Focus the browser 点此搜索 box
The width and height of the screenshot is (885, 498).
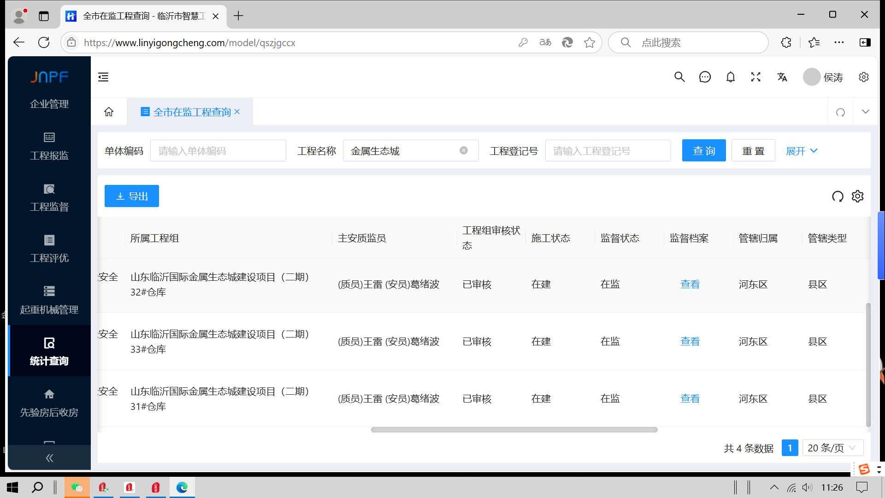pyautogui.click(x=689, y=42)
